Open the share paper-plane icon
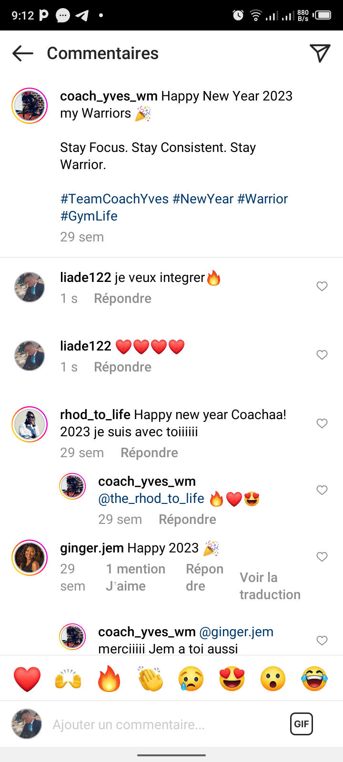Image resolution: width=343 pixels, height=762 pixels. (320, 53)
